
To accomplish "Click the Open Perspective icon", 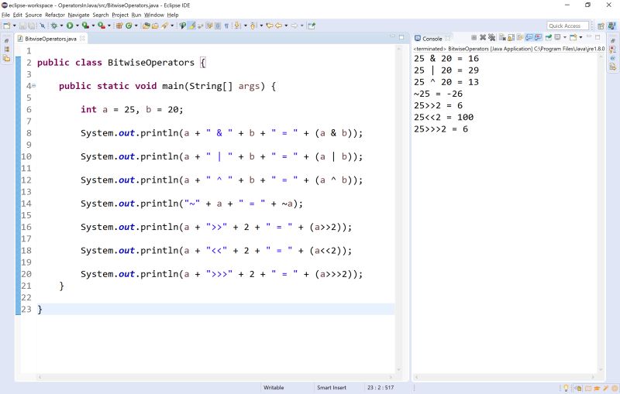I will (601, 26).
